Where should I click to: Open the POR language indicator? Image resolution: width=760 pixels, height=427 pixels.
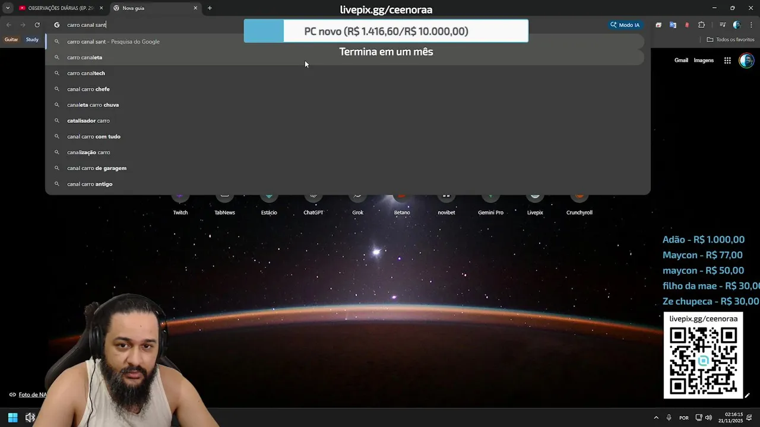[x=684, y=418]
